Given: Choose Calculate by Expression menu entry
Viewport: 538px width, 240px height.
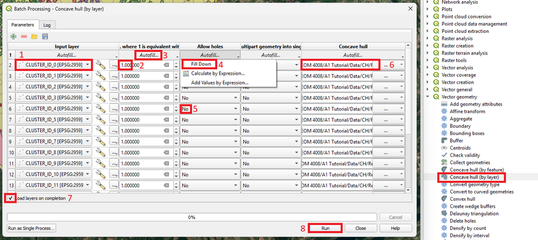Looking at the screenshot, I should click(x=218, y=73).
